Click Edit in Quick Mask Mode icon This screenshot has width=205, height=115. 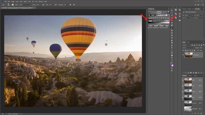tap(172, 68)
